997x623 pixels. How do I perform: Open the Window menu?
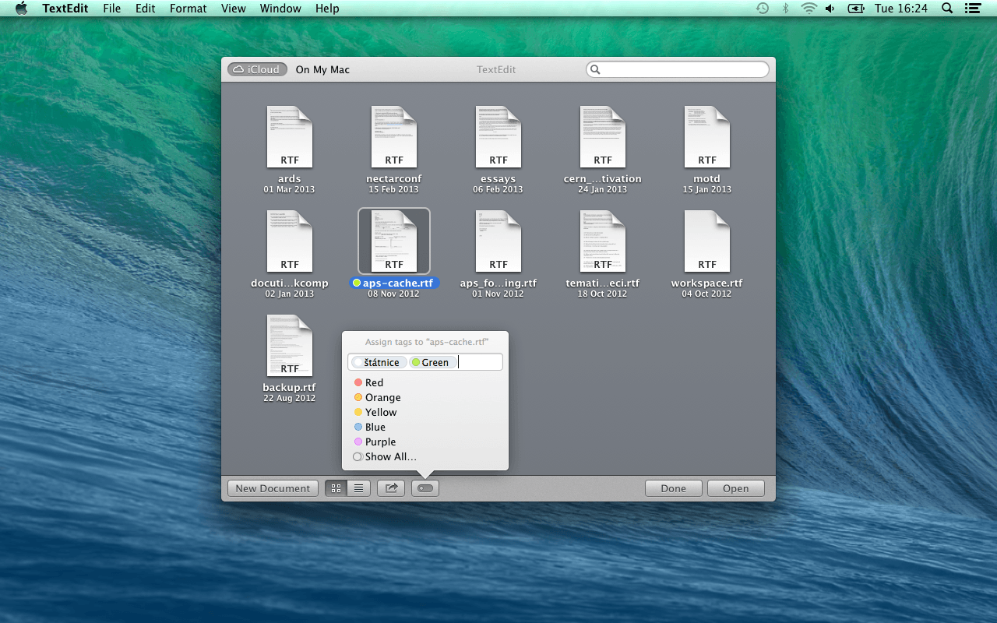(280, 9)
